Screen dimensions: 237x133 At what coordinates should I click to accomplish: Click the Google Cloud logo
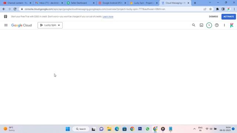(x=21, y=25)
